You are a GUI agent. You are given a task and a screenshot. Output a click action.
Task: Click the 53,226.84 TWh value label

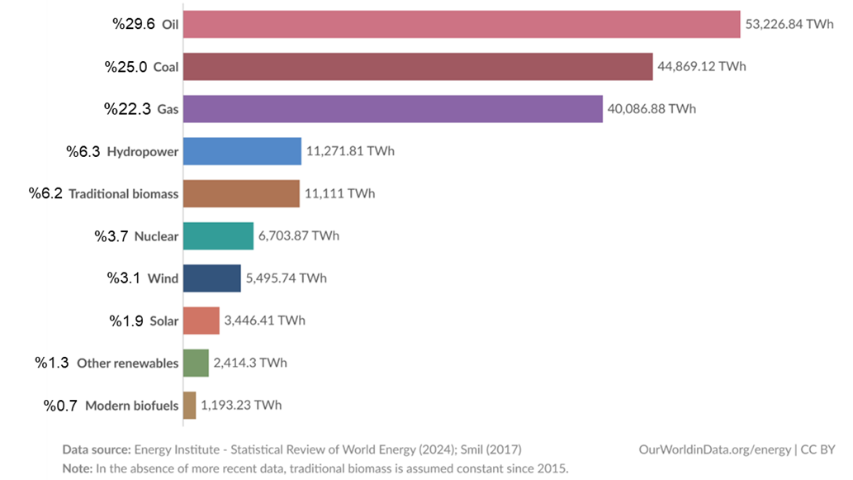tap(789, 25)
